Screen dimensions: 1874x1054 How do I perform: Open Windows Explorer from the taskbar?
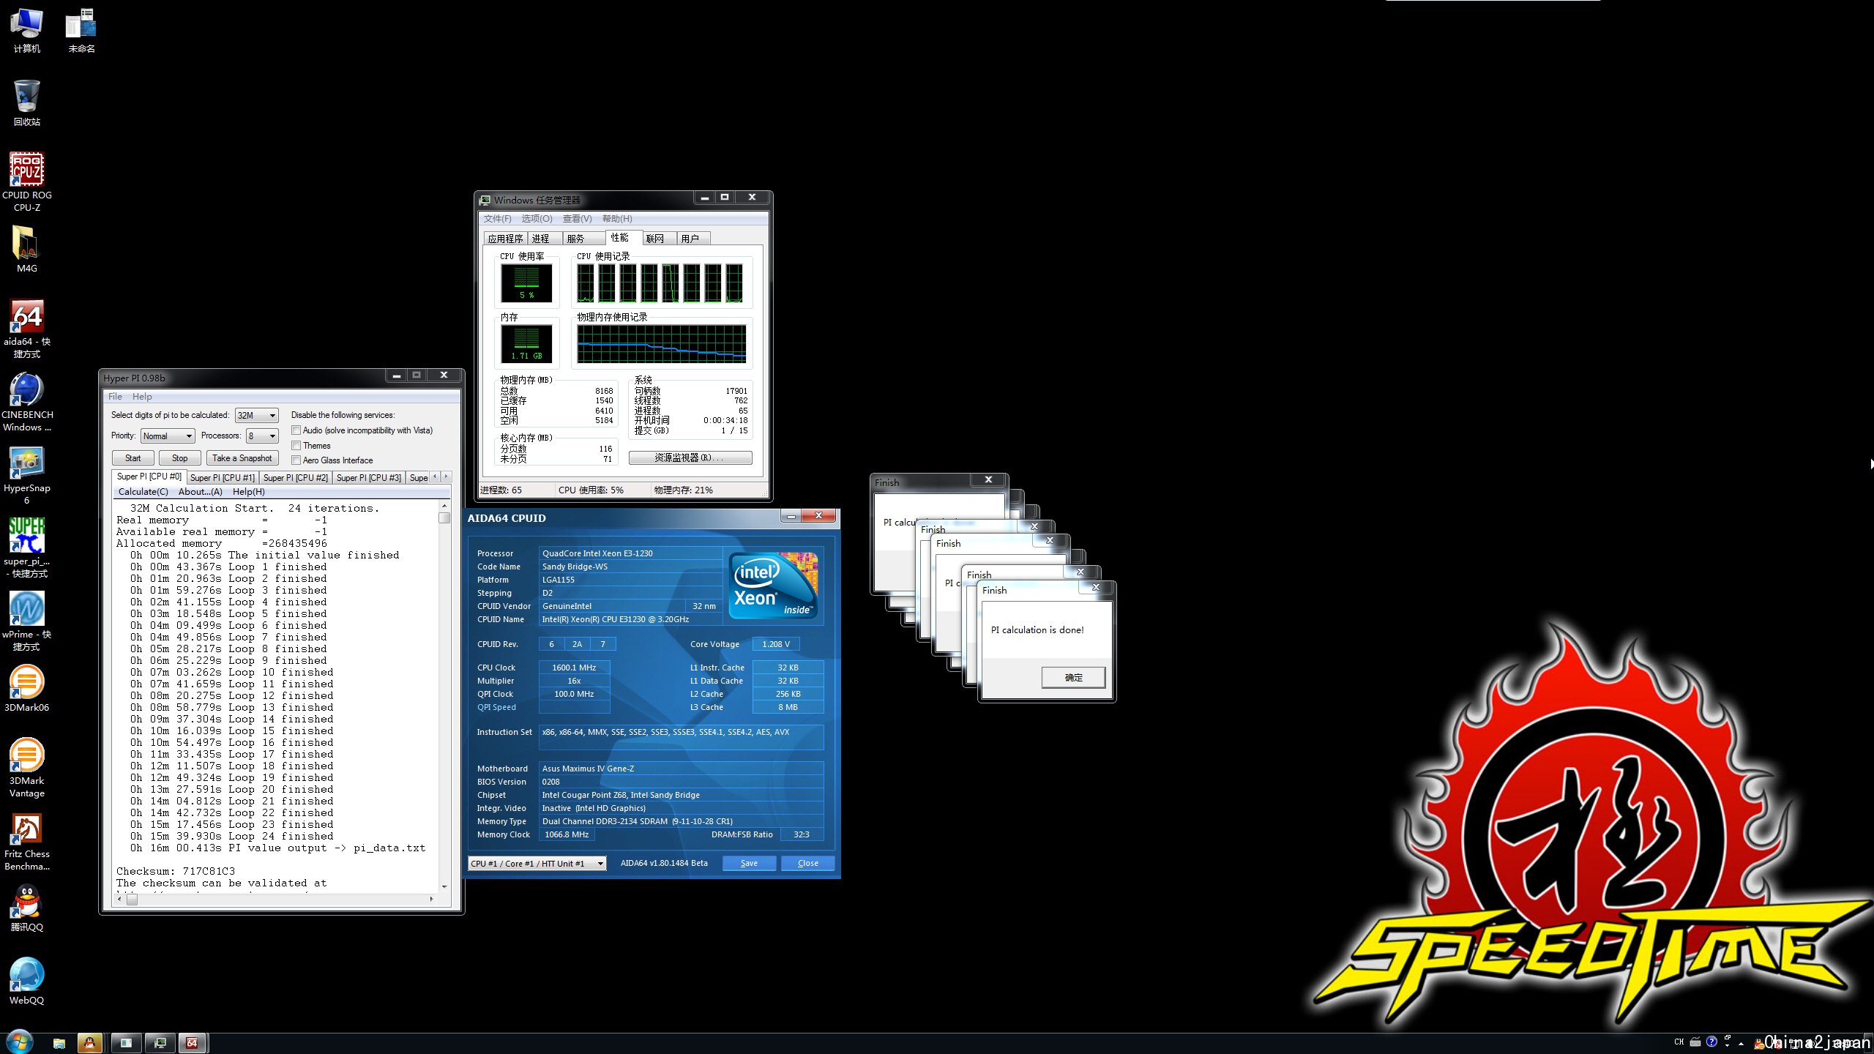pyautogui.click(x=59, y=1043)
